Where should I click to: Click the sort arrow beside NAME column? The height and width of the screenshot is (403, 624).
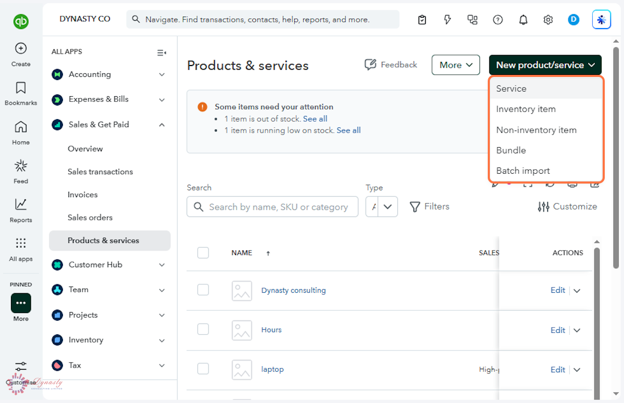tap(268, 253)
